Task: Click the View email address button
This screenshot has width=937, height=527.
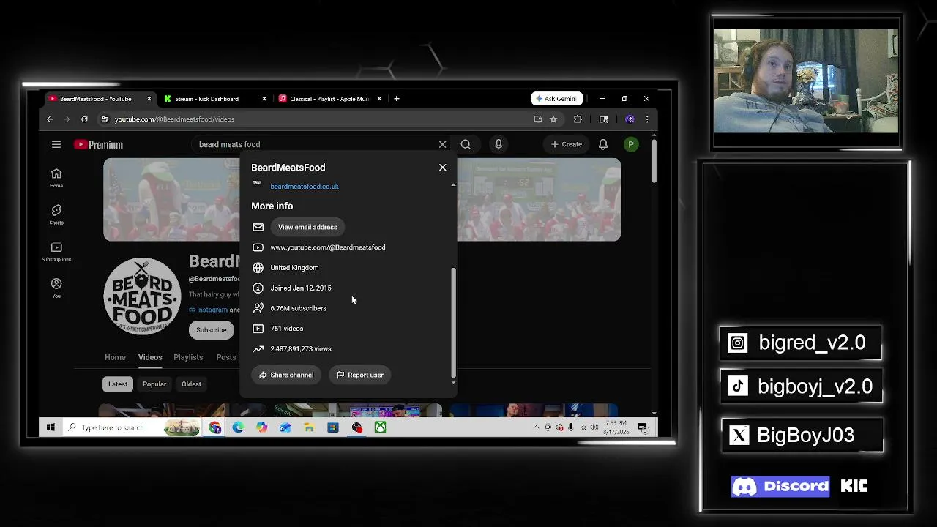Action: coord(307,227)
